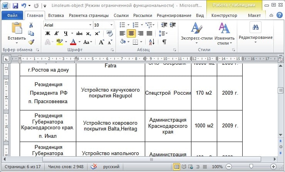Viewport: 285px width, 172px height.
Task: Click the Redo arrow icon
Action: tap(36, 6)
